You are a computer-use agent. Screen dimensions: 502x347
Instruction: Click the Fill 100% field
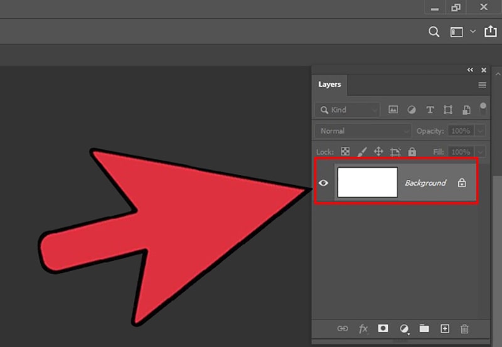tap(461, 152)
